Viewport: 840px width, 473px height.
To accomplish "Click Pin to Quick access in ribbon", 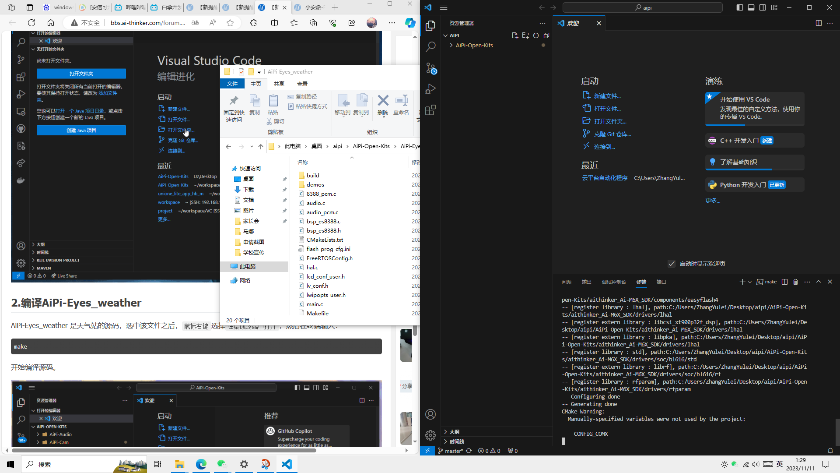I will (x=234, y=109).
